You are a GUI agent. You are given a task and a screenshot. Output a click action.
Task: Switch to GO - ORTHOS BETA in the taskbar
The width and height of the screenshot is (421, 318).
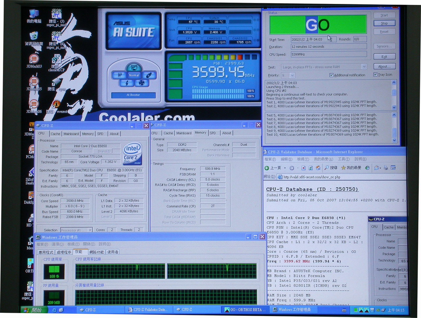pos(245,310)
